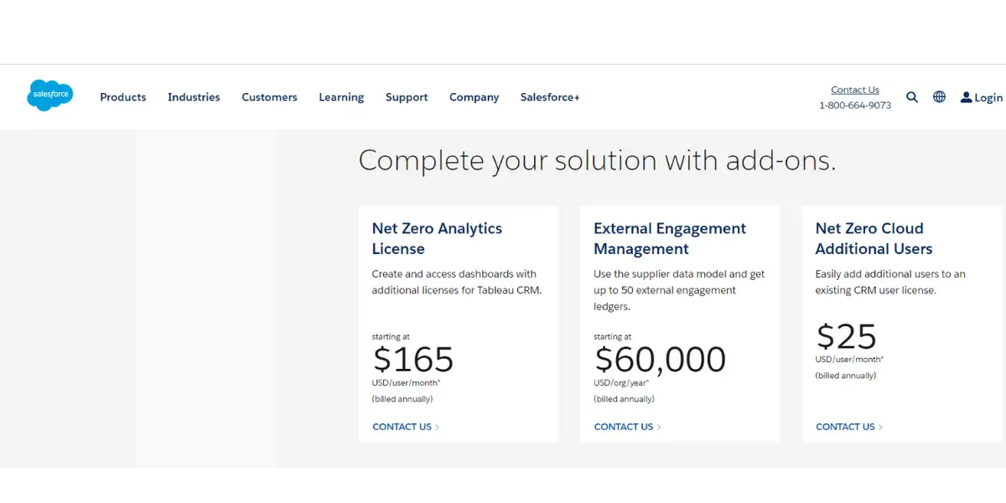
Task: Go to Salesforce+ in navigation
Action: [x=550, y=97]
